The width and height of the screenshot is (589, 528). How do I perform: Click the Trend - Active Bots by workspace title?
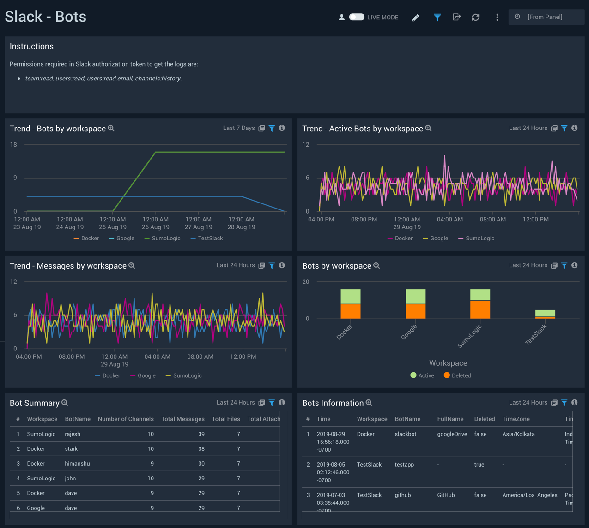click(362, 128)
